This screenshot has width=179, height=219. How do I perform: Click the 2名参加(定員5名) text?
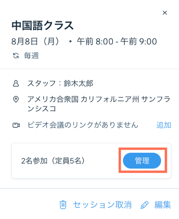pos(53,161)
